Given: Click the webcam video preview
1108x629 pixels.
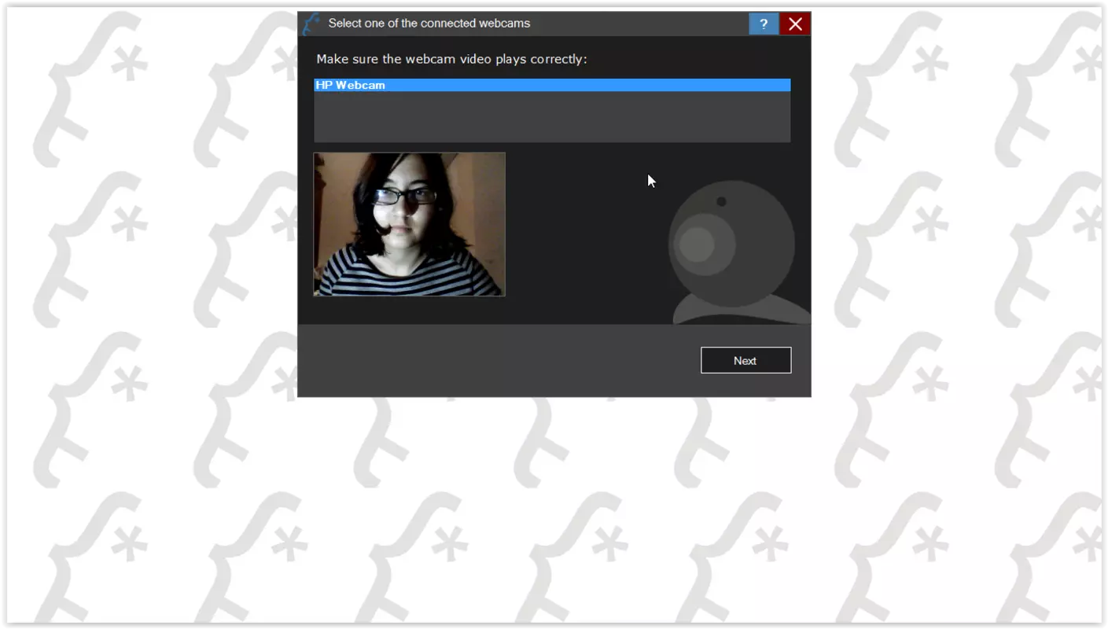Looking at the screenshot, I should click(410, 224).
